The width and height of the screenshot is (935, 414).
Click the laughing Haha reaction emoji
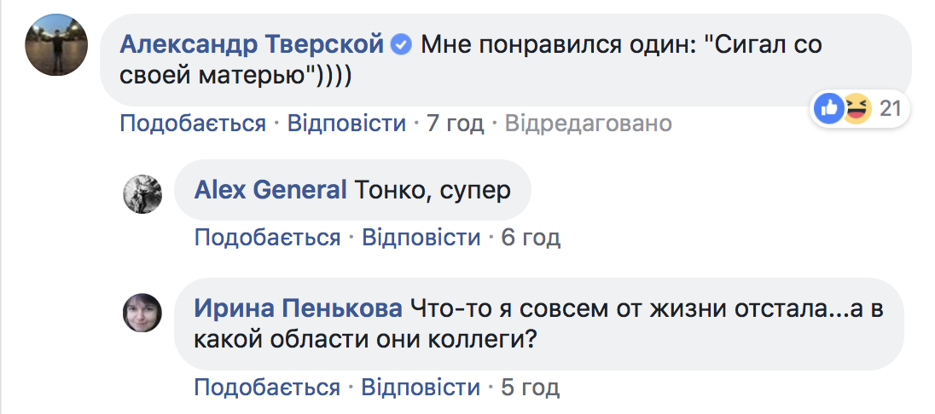pos(856,108)
